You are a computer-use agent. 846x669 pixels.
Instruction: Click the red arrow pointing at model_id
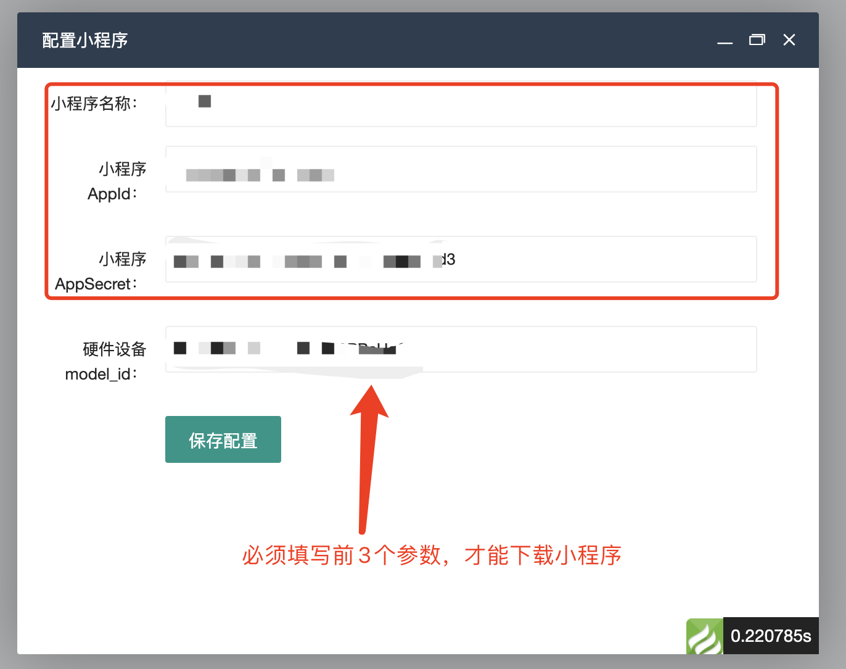[368, 457]
